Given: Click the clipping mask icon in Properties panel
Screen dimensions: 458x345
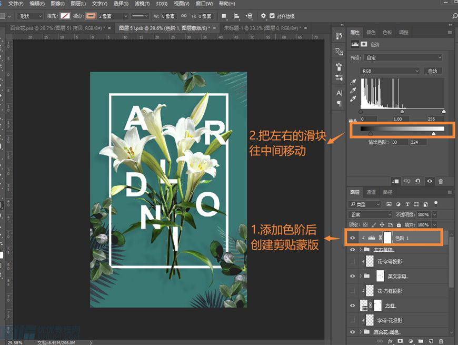Looking at the screenshot, I should click(395, 181).
